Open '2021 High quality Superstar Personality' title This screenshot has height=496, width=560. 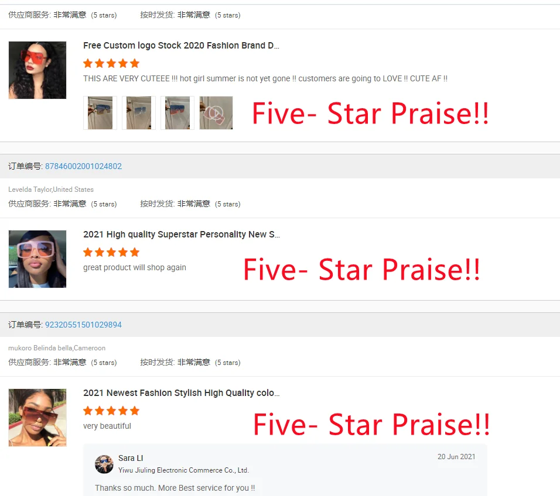[182, 235]
